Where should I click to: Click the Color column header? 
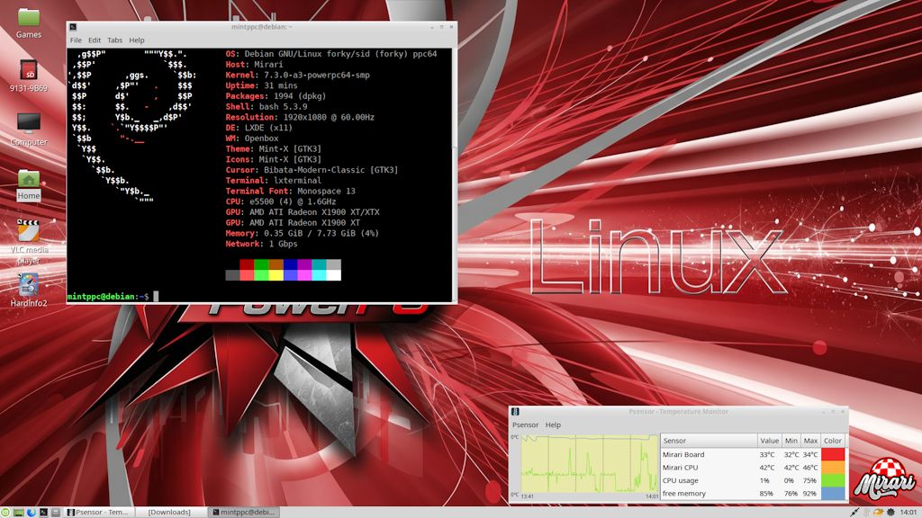[x=833, y=441]
